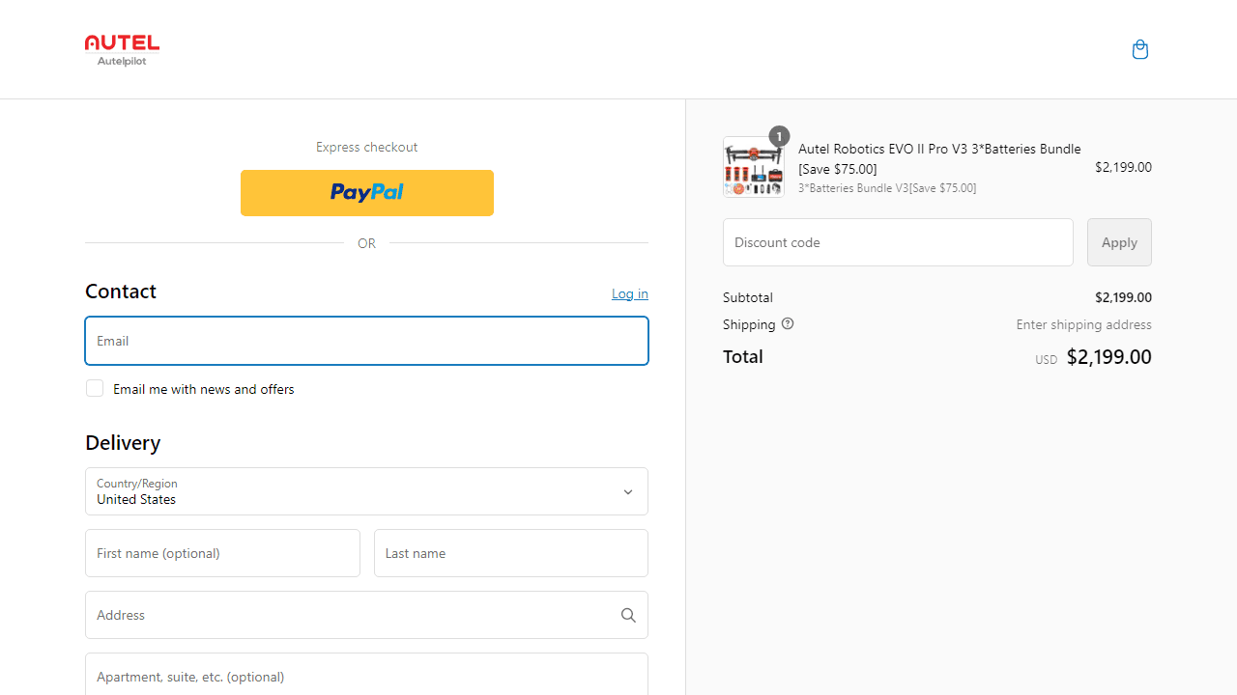
Task: Click the Address input field
Action: pos(367,615)
